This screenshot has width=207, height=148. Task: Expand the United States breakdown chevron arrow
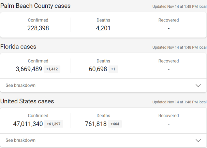pyautogui.click(x=198, y=140)
